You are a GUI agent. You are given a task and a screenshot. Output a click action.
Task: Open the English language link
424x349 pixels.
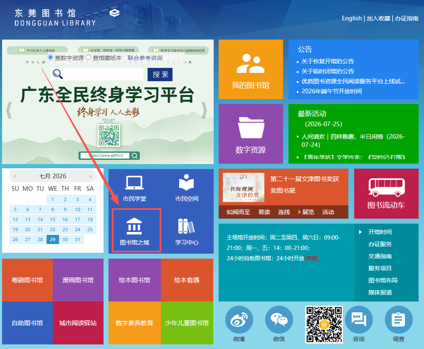(x=352, y=18)
